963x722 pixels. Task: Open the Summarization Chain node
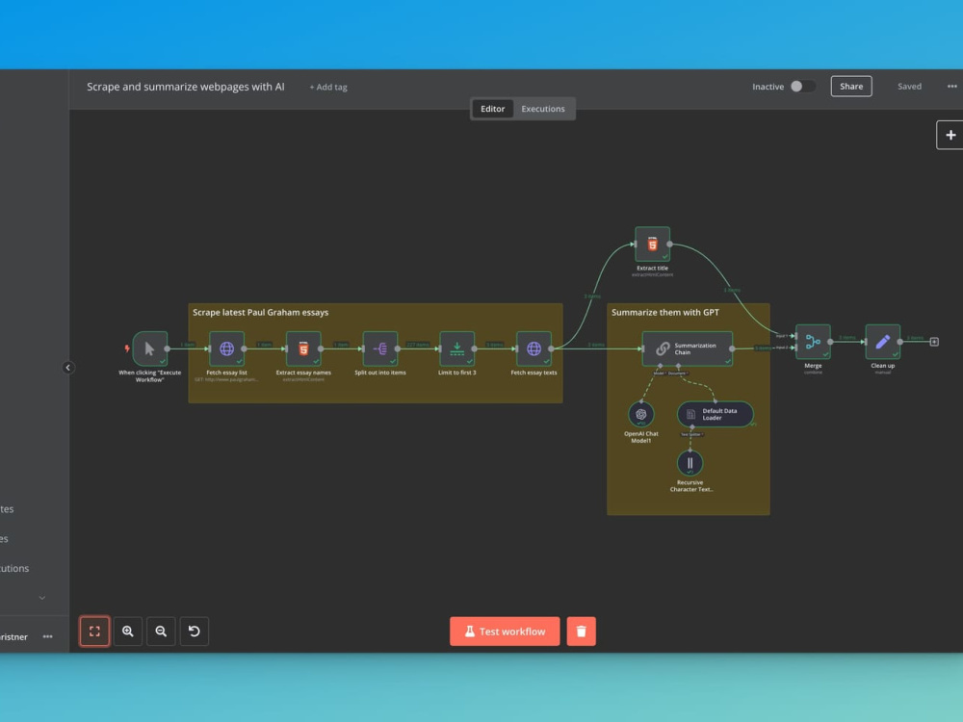(688, 348)
